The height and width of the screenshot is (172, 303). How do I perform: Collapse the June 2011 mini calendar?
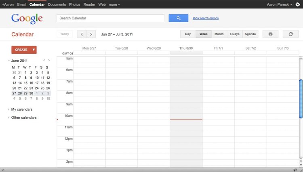(x=9, y=61)
